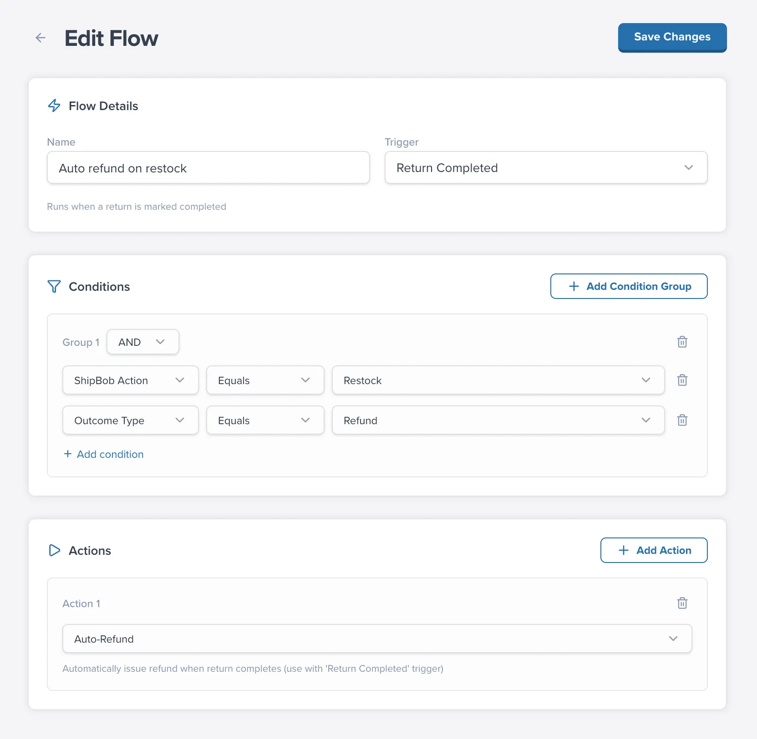Click the Add Action button
Image resolution: width=757 pixels, height=739 pixels.
click(654, 550)
